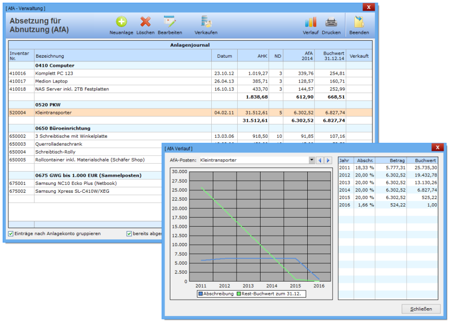Click the Drucken printer icon

[331, 22]
